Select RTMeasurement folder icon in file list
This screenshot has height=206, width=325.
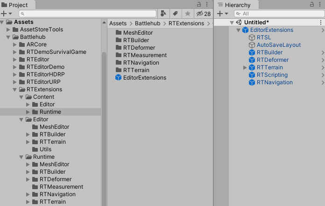pyautogui.click(x=119, y=55)
